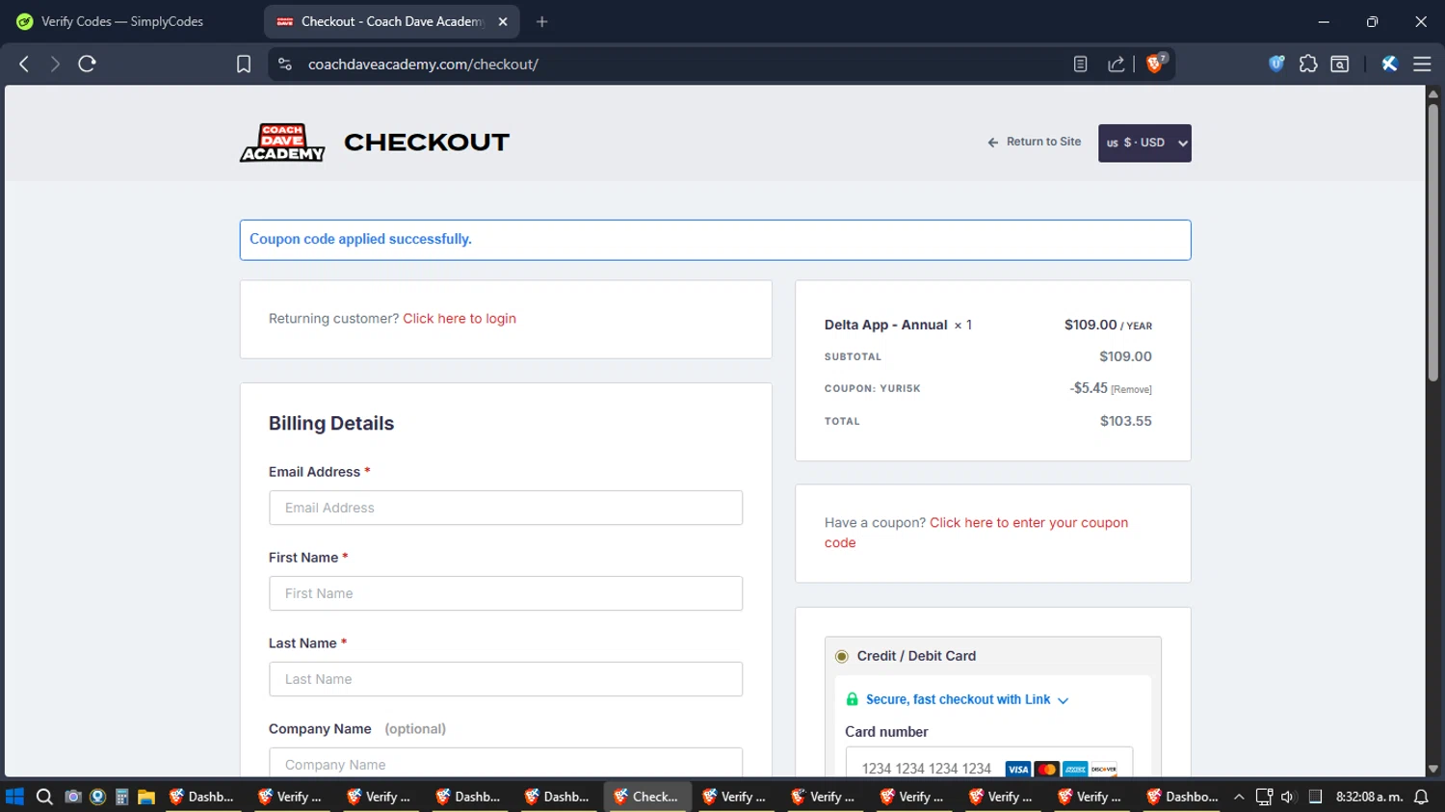The image size is (1445, 812).
Task: Share this page link
Action: click(1117, 64)
